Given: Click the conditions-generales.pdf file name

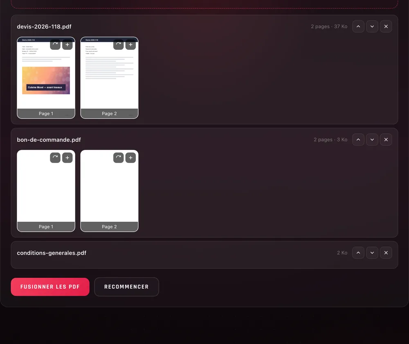Looking at the screenshot, I should tap(52, 253).
